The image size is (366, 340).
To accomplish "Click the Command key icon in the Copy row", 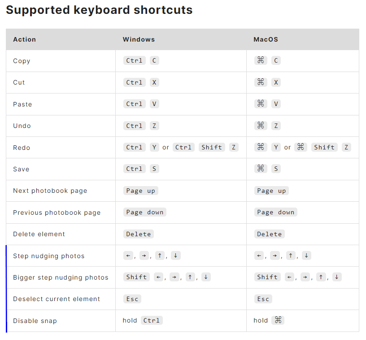I will pos(261,60).
